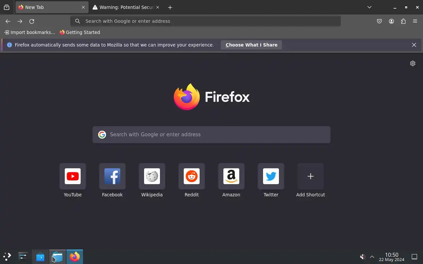Open the new tab page personalize gear
Image resolution: width=423 pixels, height=264 pixels.
[x=413, y=63]
